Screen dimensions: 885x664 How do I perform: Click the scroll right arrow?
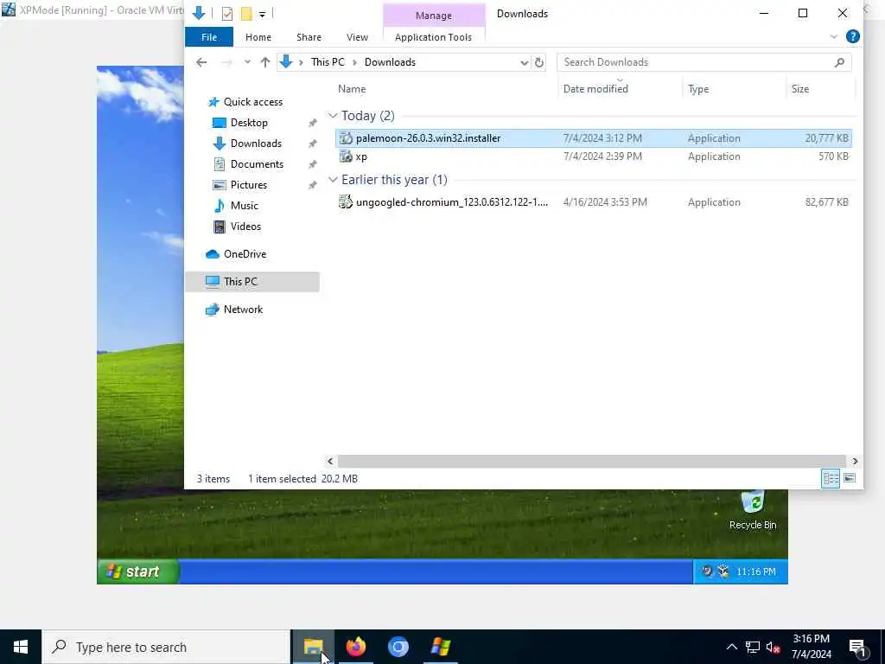855,462
